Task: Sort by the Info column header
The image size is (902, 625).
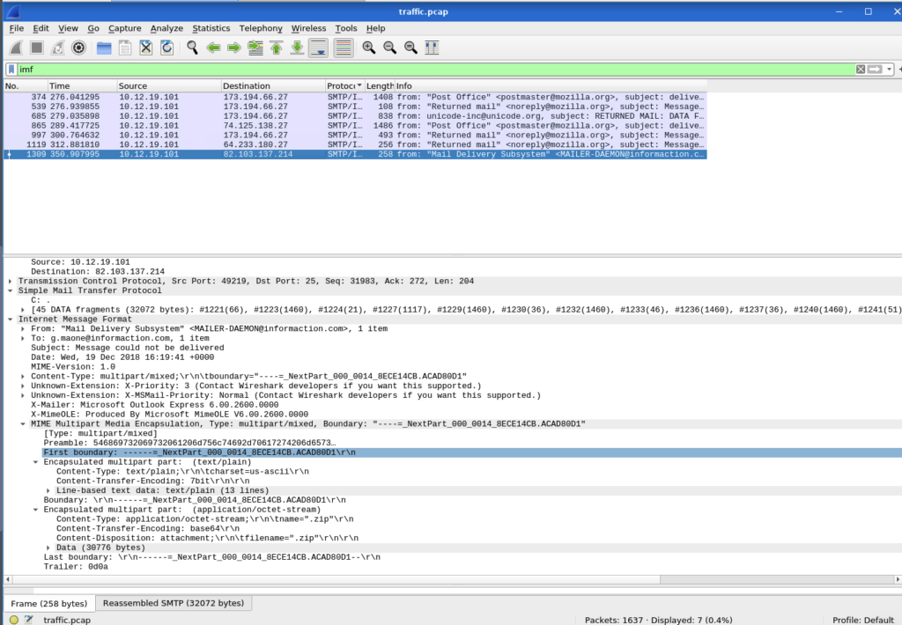Action: pyautogui.click(x=550, y=85)
